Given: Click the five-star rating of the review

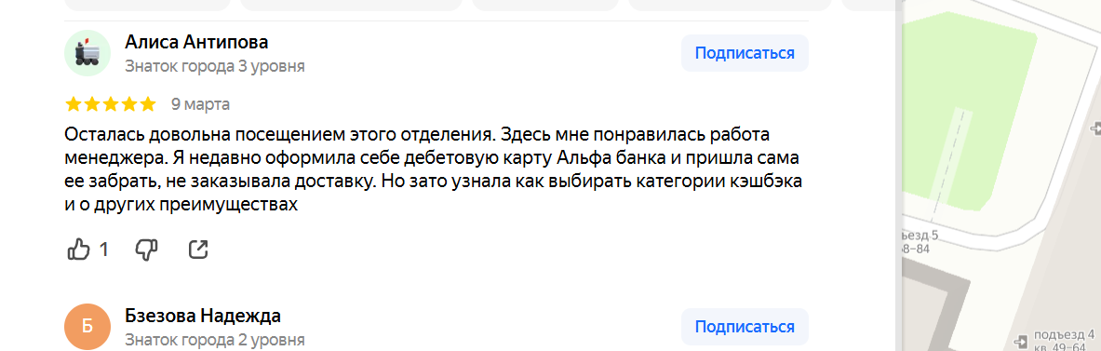Looking at the screenshot, I should (110, 104).
